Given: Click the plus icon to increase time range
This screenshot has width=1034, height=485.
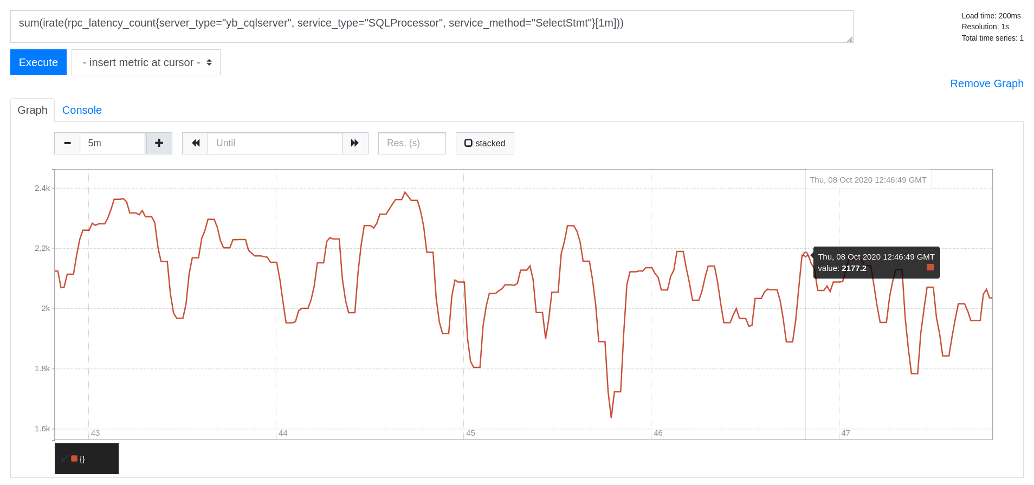Looking at the screenshot, I should pos(159,143).
